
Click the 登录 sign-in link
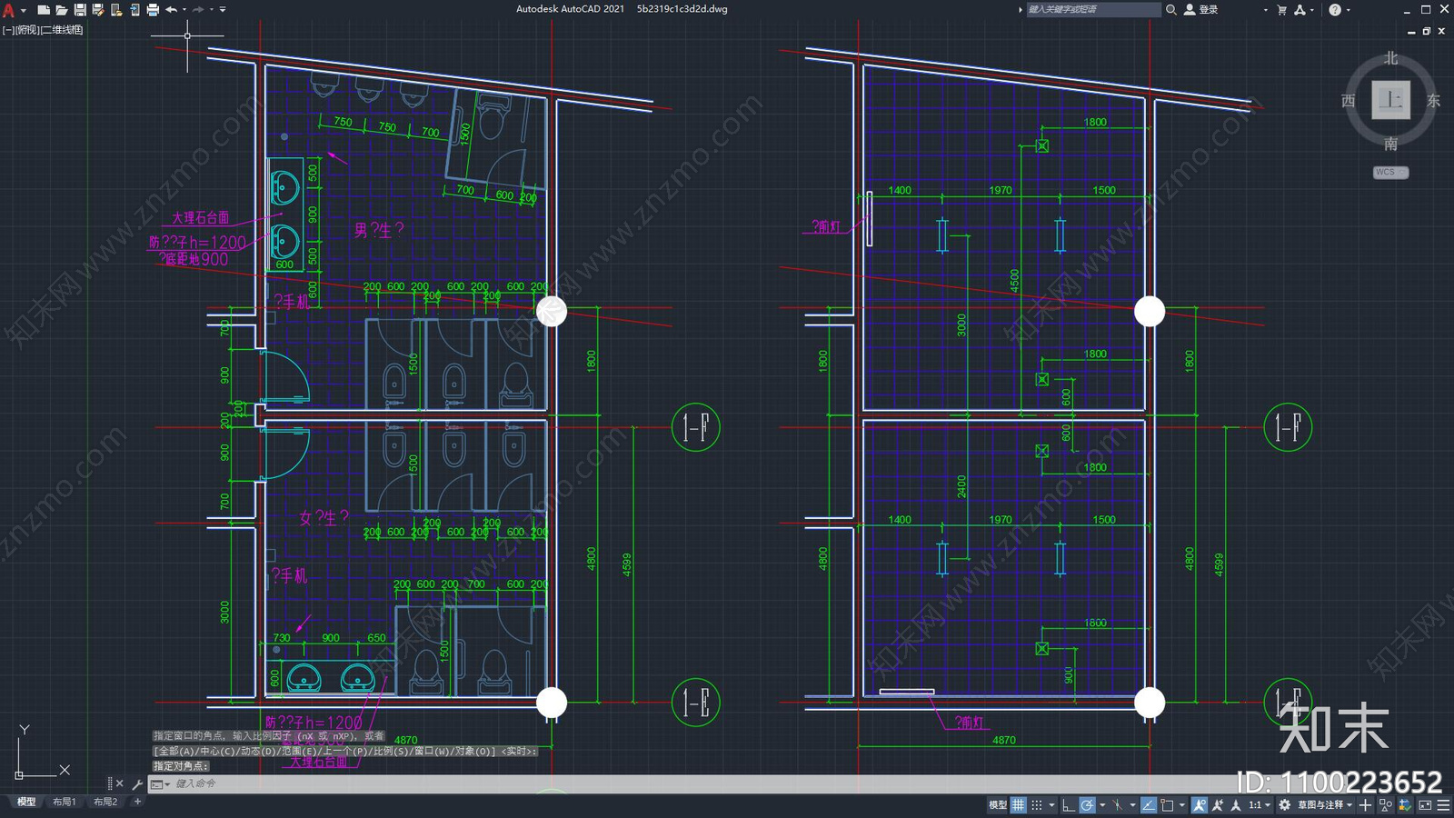point(1209,9)
